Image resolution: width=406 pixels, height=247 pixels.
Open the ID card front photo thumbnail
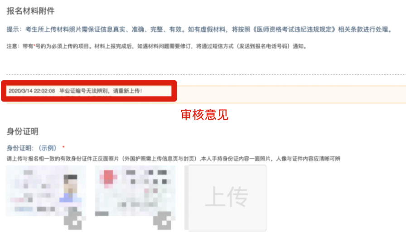click(46, 191)
